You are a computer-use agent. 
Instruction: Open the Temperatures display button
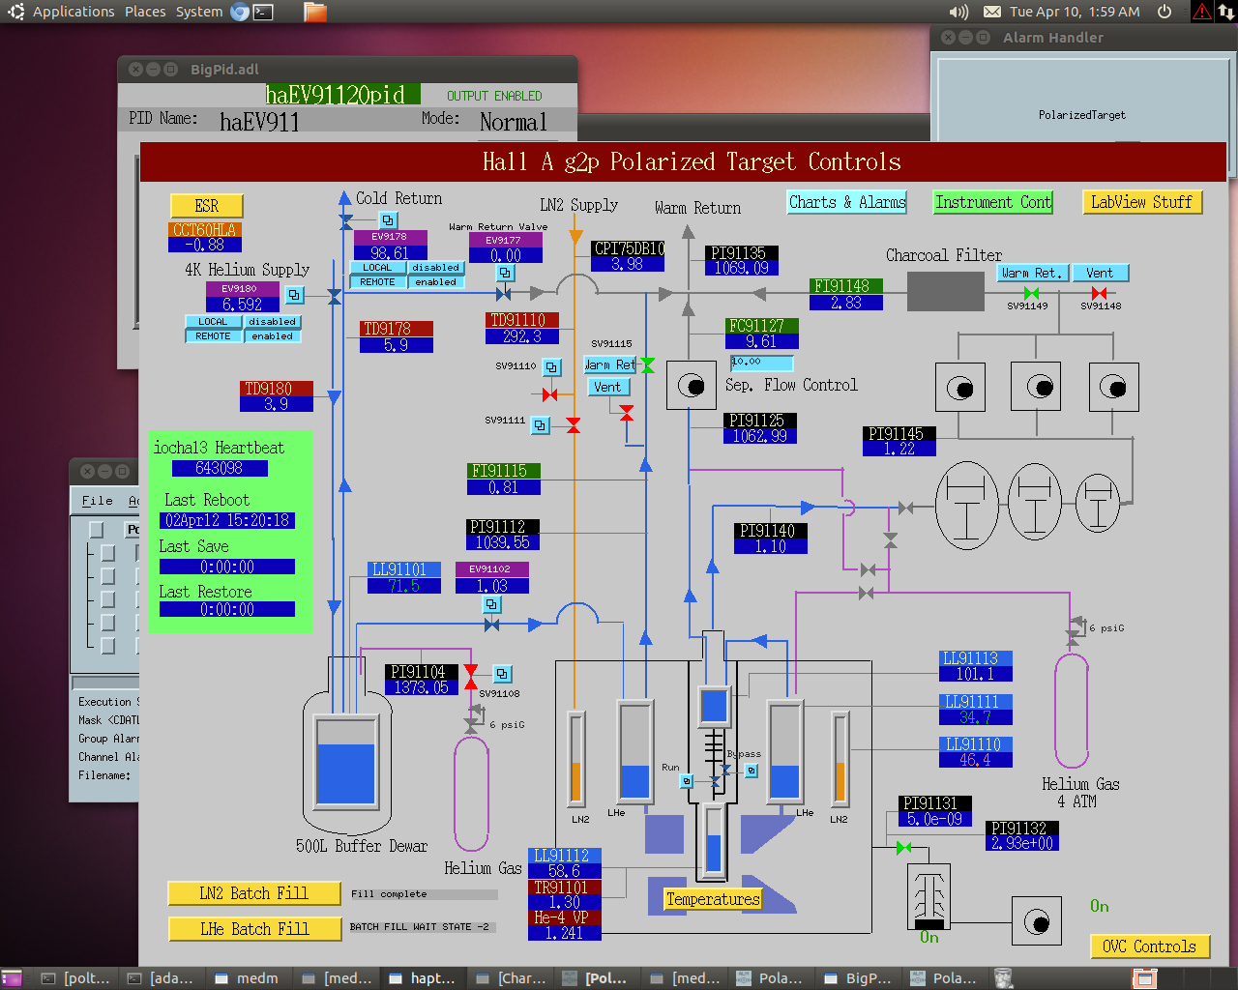713,899
